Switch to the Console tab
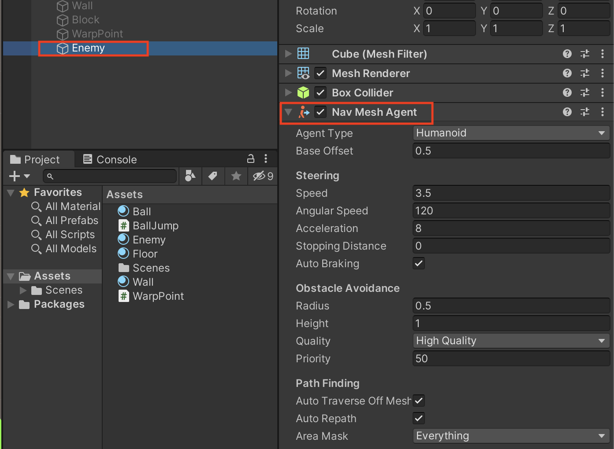Image resolution: width=614 pixels, height=449 pixels. tap(116, 159)
